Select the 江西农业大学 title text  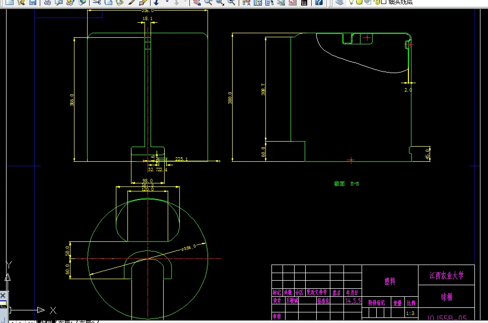(446, 275)
